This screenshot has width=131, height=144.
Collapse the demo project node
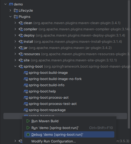click(x=5, y=4)
